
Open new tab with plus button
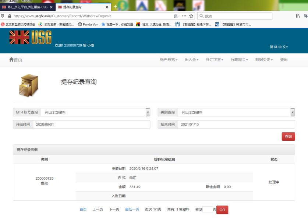pyautogui.click(x=115, y=7)
